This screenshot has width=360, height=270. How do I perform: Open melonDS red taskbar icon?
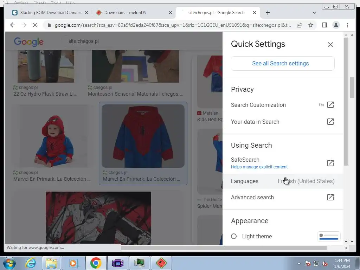tap(161, 263)
